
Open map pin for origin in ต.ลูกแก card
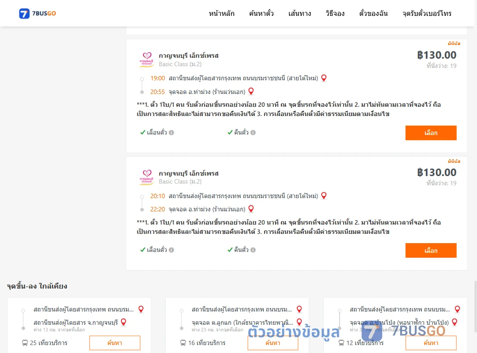[299, 309]
